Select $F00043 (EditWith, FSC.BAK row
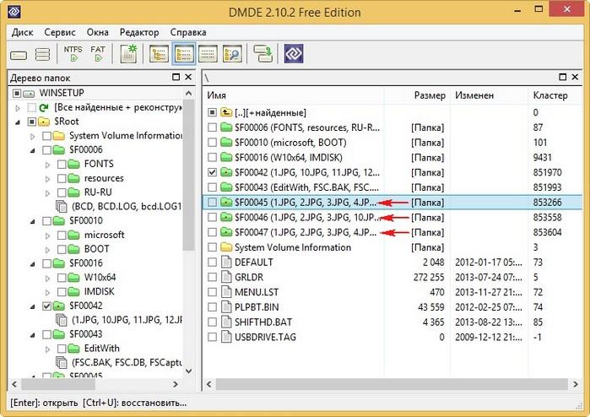 pos(392,187)
